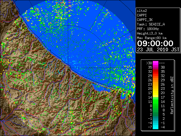Click the ">38" legend value
Image resolution: width=181 pixels, height=136 pixels.
[x=149, y=63]
